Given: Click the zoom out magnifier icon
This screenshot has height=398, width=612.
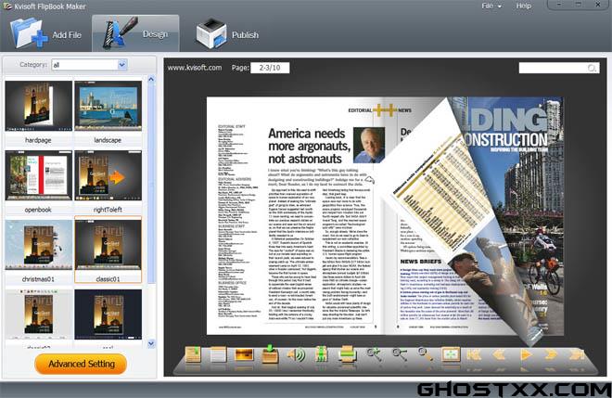Looking at the screenshot, I should [399, 353].
